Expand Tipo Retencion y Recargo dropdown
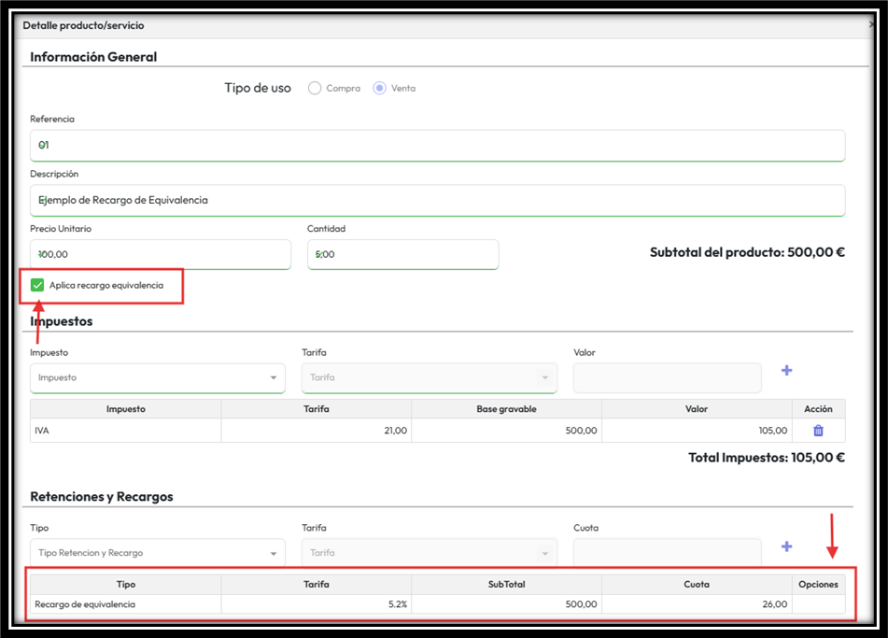This screenshot has height=638, width=888. pos(157,553)
